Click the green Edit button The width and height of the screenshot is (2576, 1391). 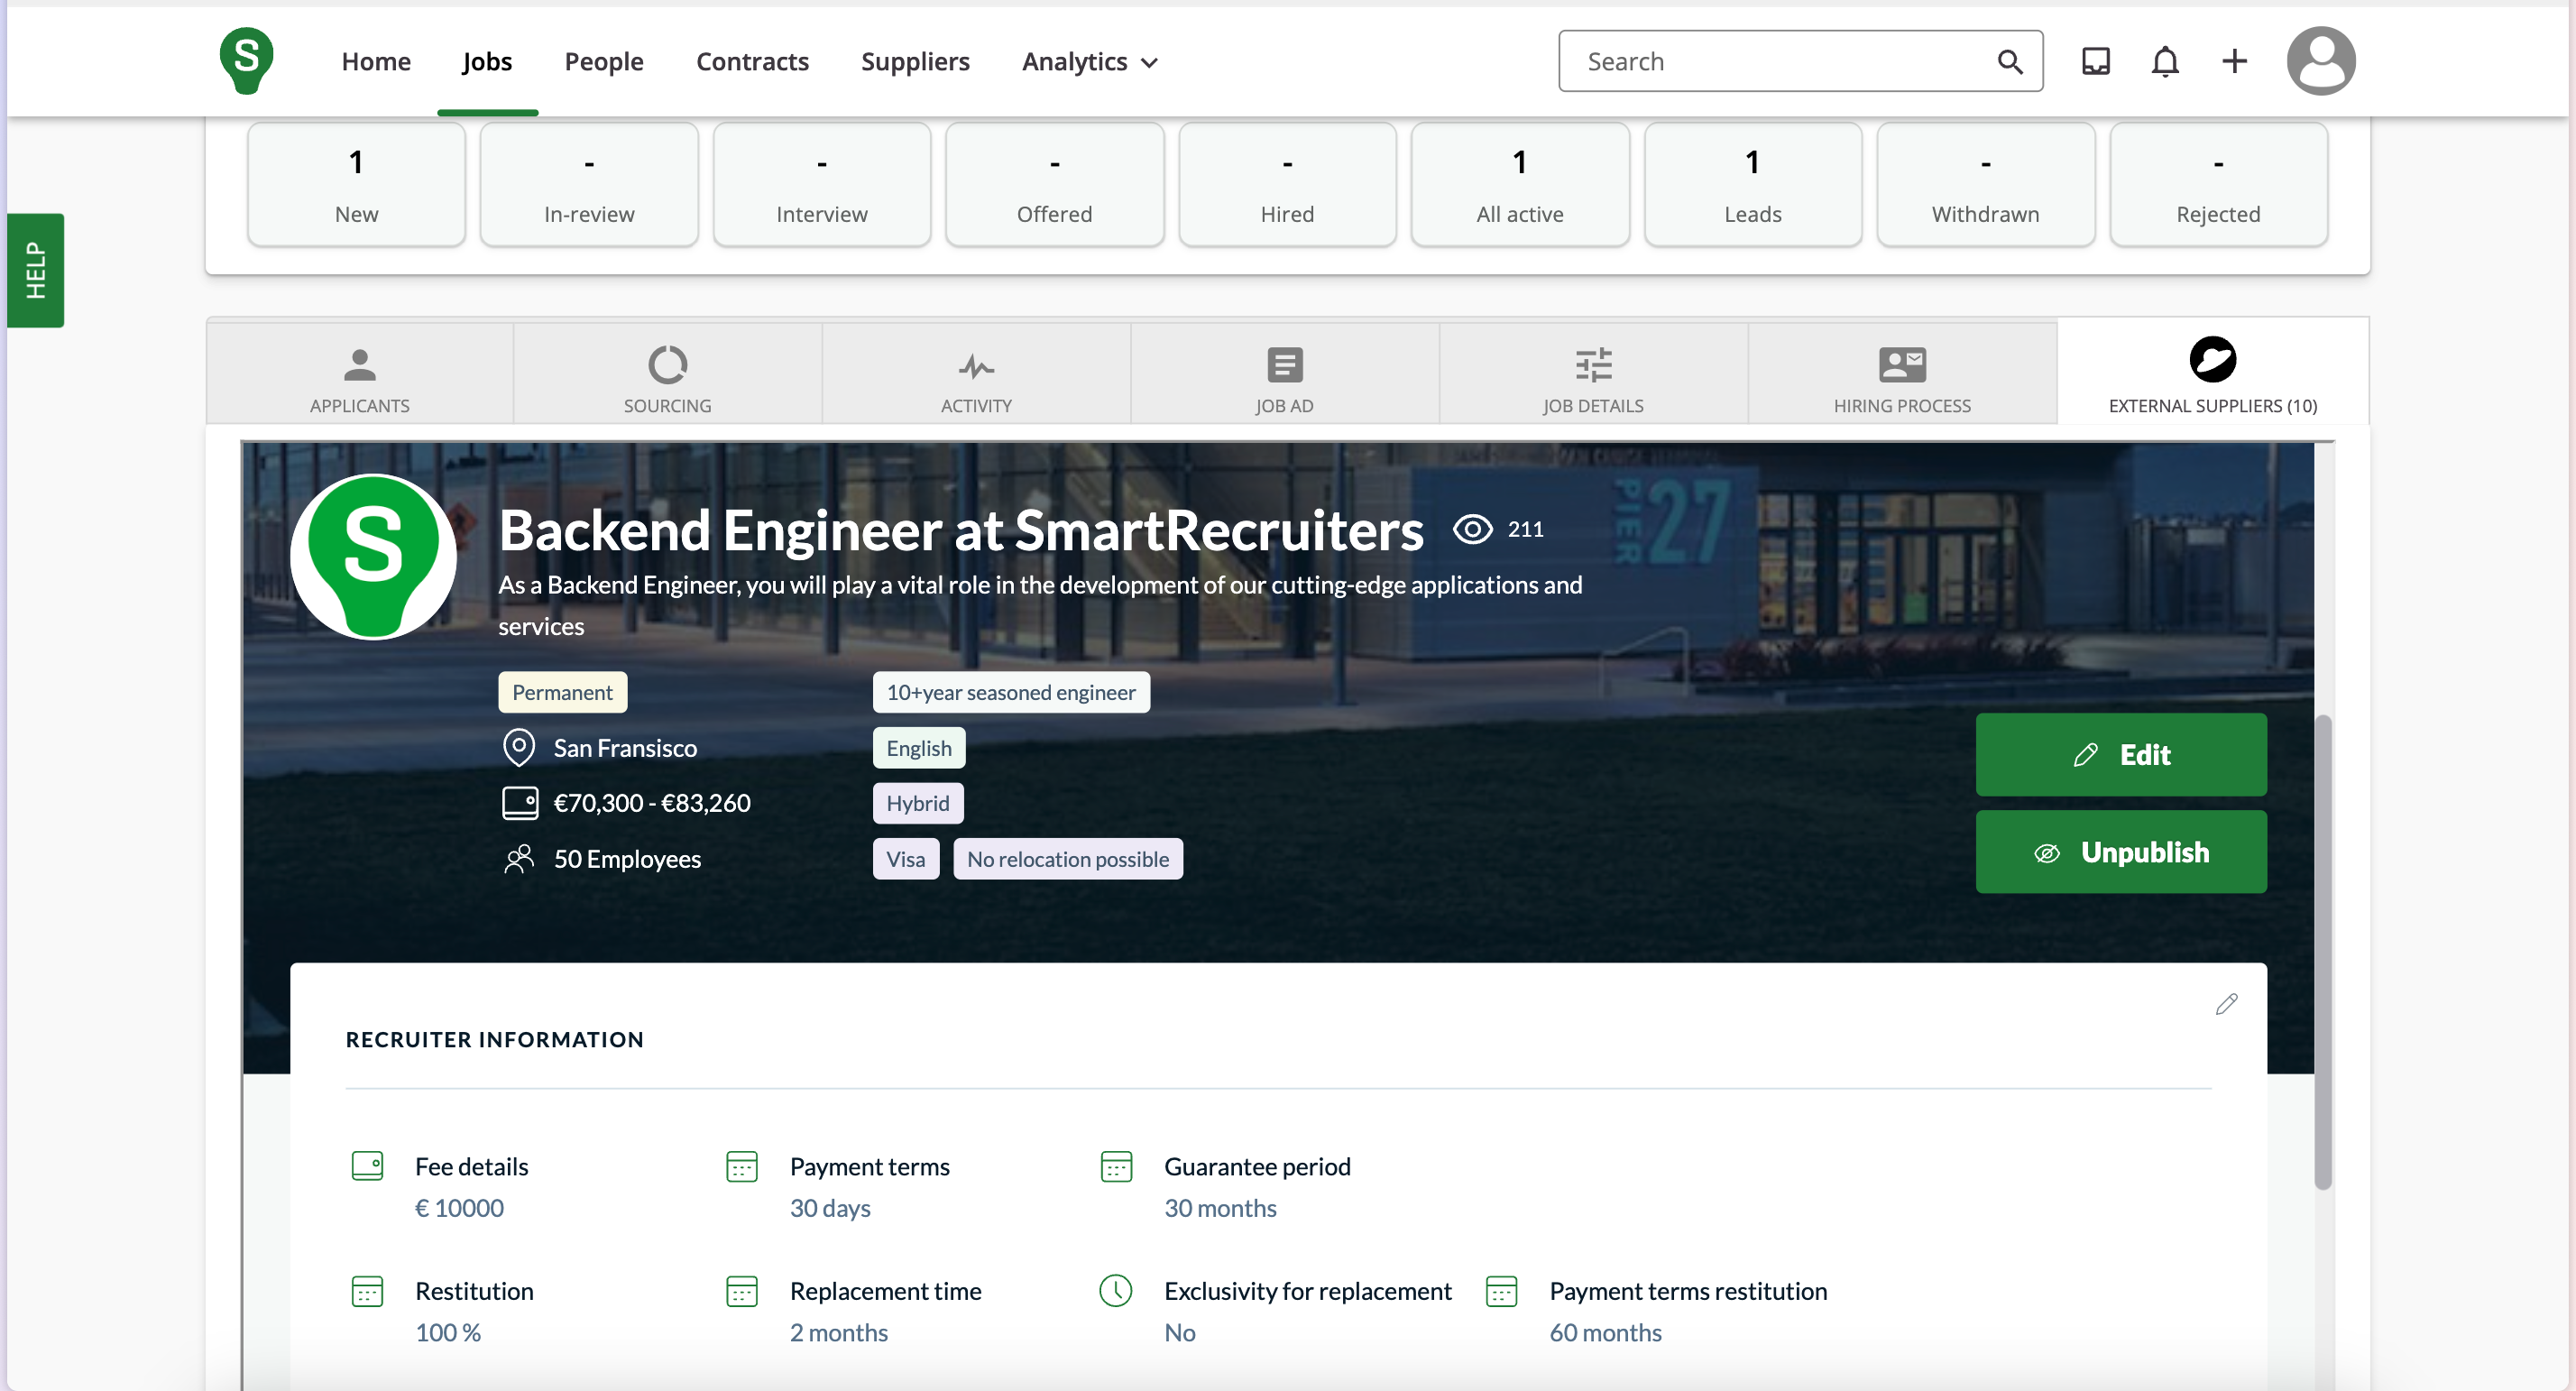click(x=2120, y=754)
